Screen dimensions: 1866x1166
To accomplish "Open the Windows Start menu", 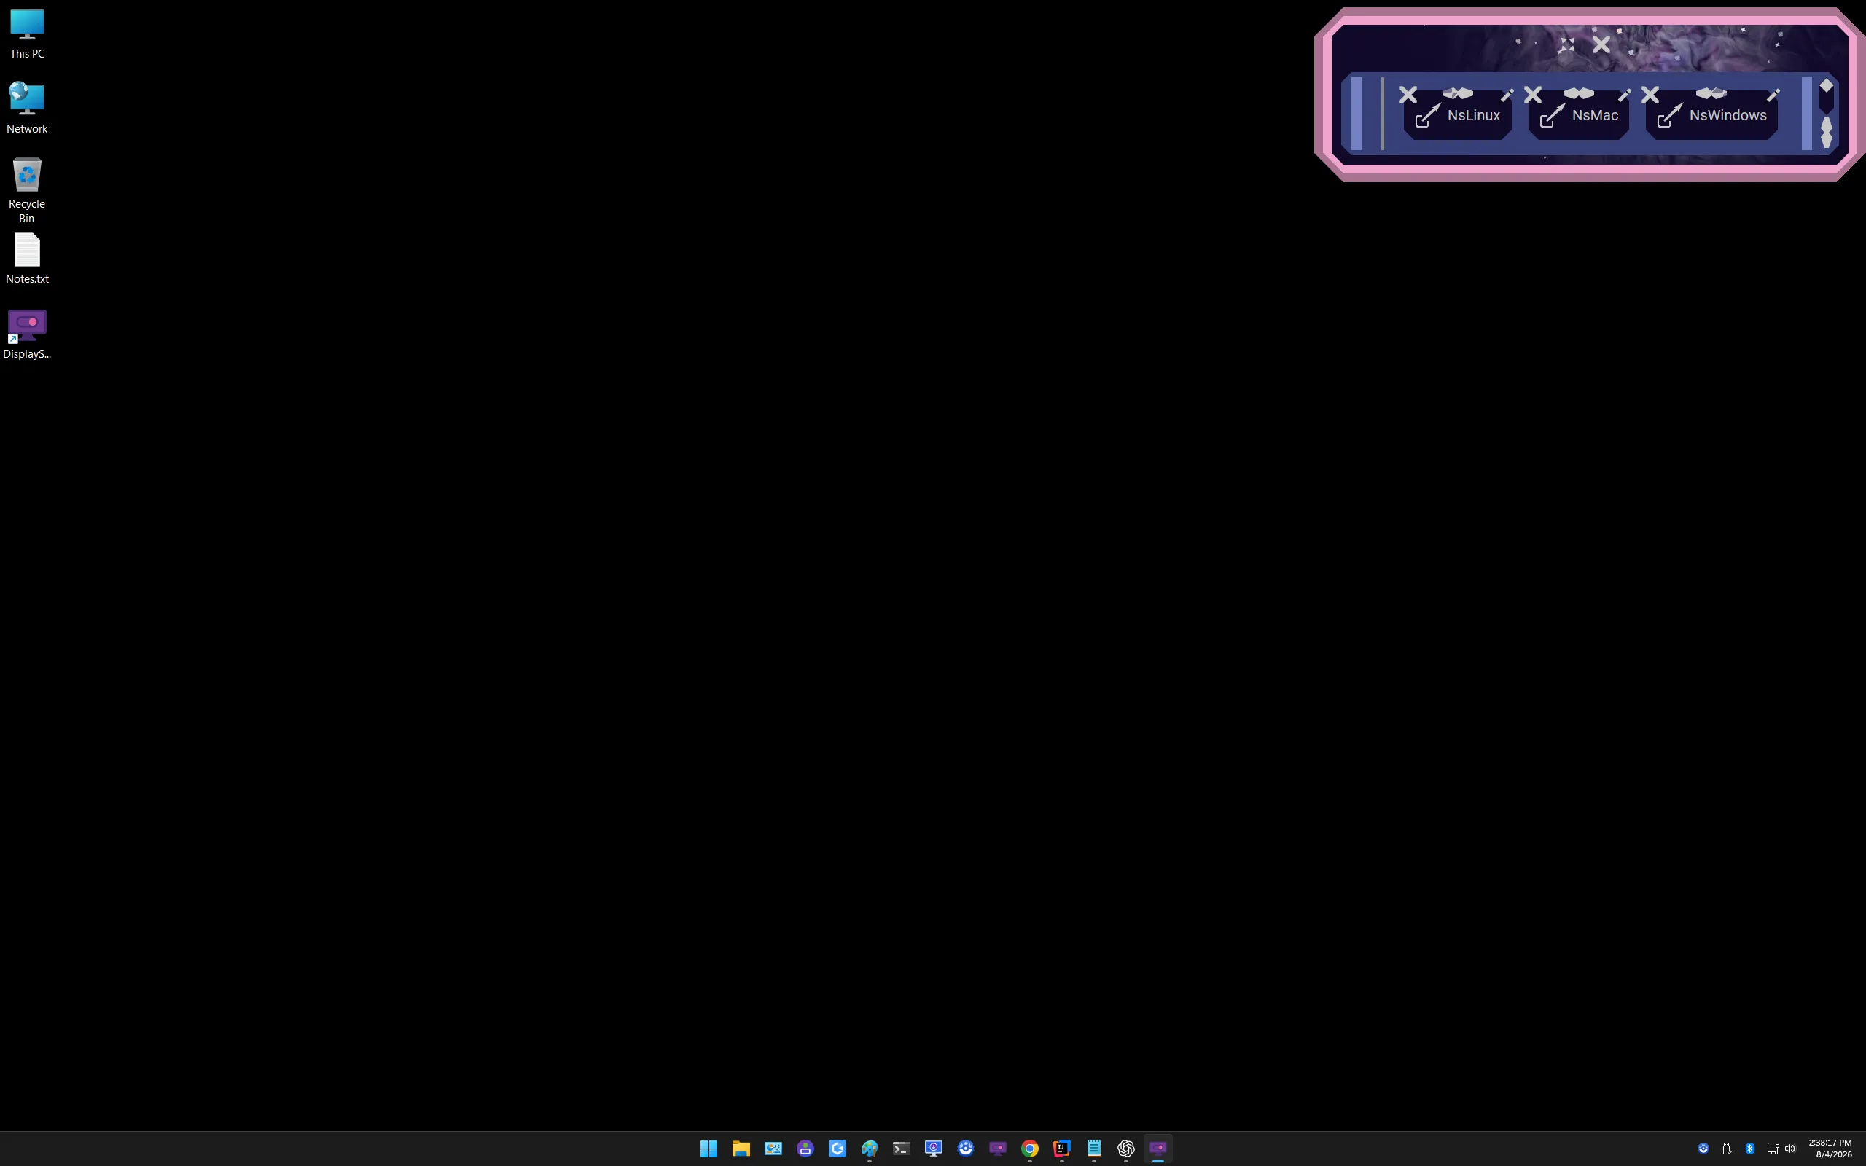I will click(708, 1149).
